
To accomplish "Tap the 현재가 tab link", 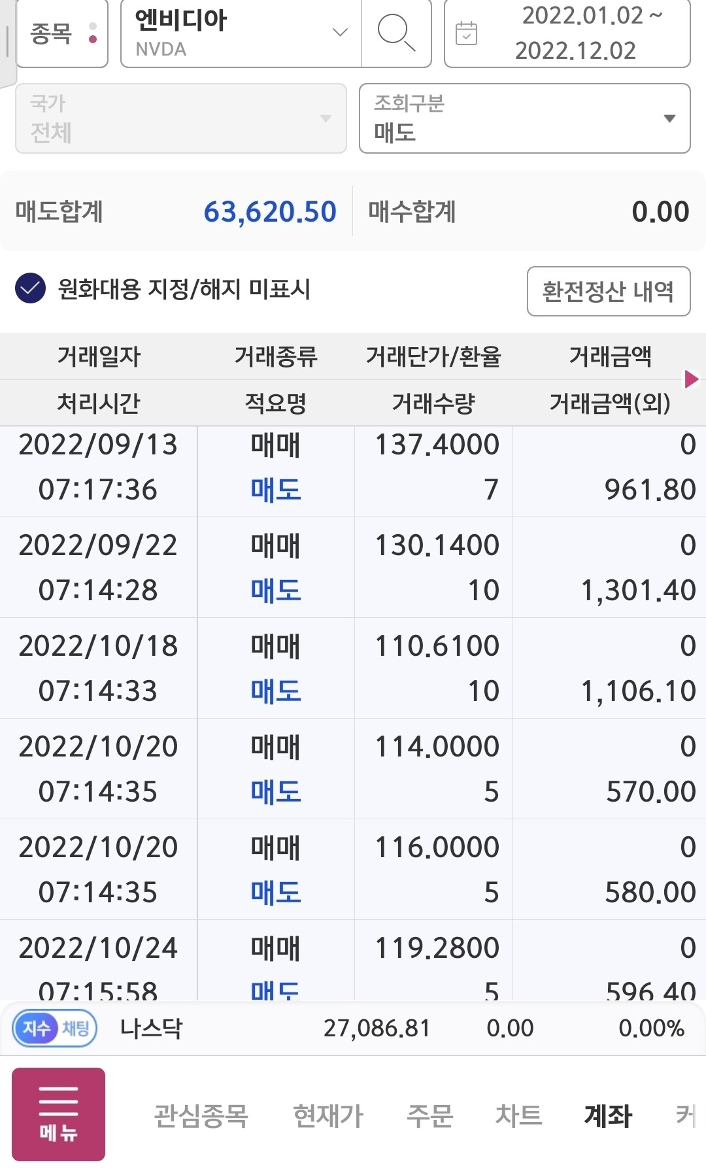I will (328, 1115).
